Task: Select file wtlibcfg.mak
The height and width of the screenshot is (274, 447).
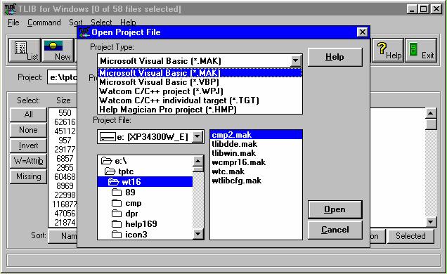Action: point(256,181)
